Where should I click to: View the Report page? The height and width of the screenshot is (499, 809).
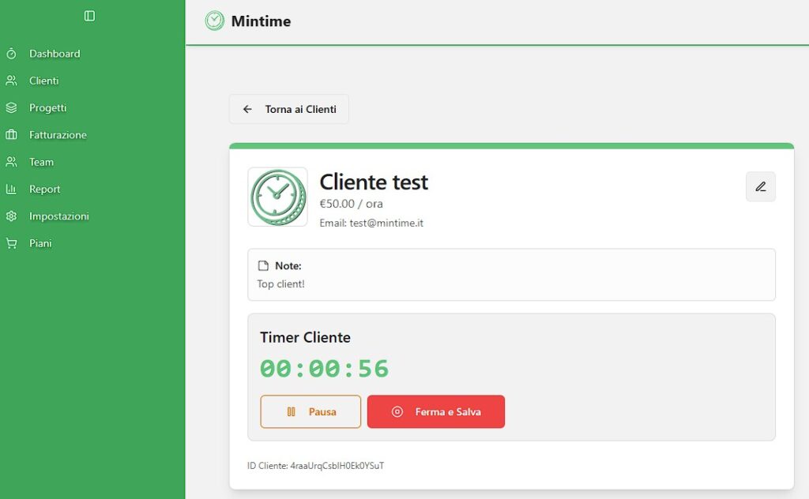coord(45,189)
